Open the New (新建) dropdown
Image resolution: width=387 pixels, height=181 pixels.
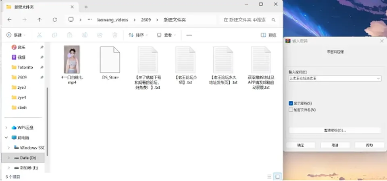click(16, 35)
